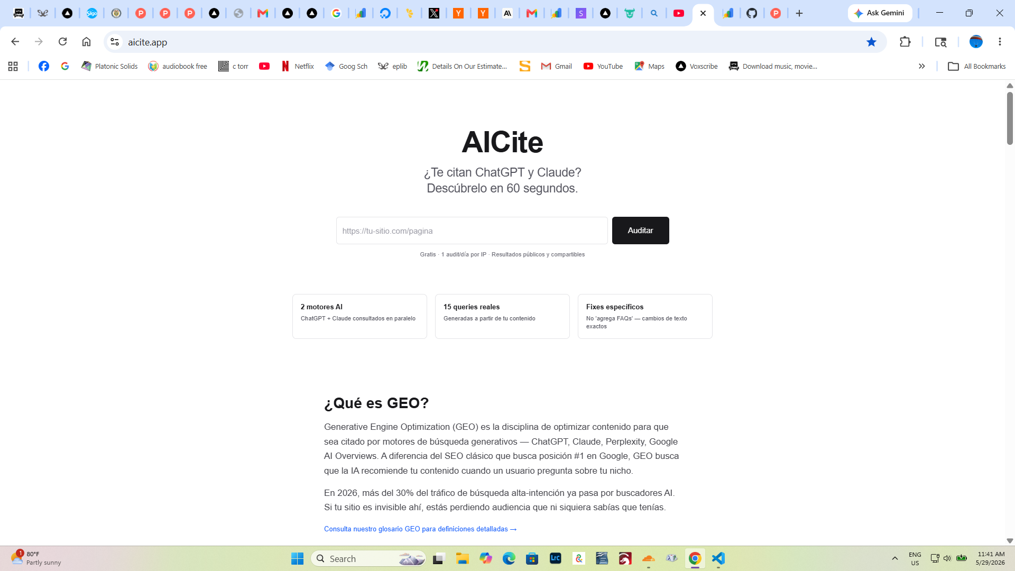1015x571 pixels.
Task: Open the Download music, movie bookmark
Action: pos(773,66)
